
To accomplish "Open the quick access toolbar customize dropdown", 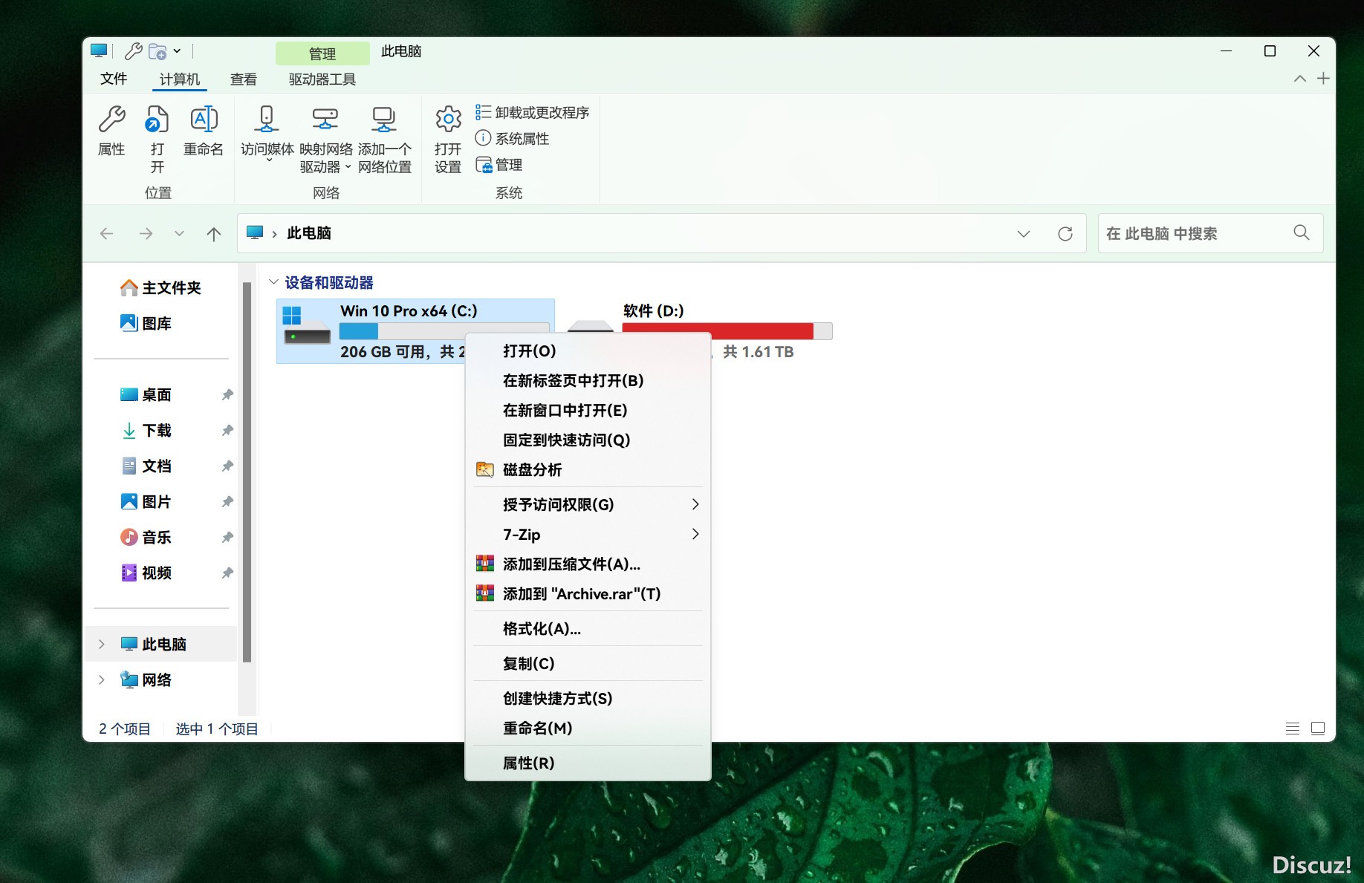I will click(177, 50).
